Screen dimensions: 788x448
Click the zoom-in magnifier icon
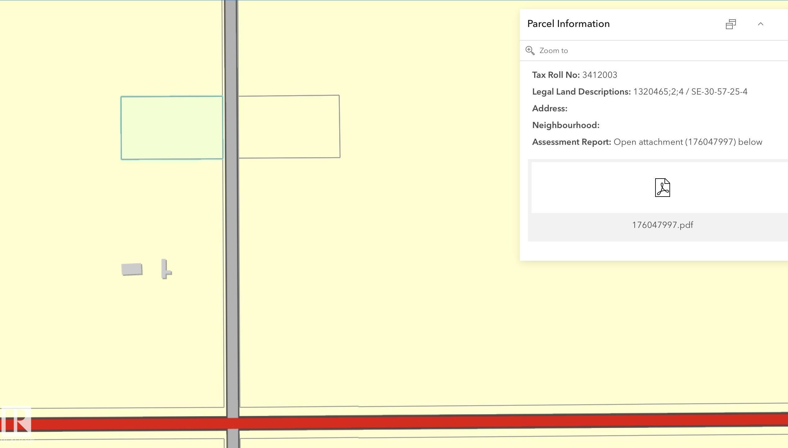(530, 51)
